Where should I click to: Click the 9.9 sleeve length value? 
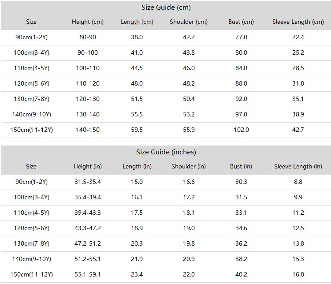[298, 197]
